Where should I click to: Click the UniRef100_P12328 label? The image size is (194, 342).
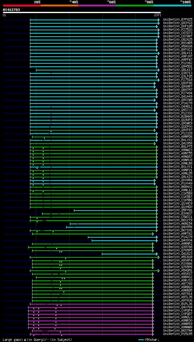[x=178, y=133]
